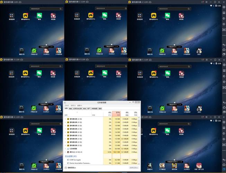Screen dimensions: 226x173
Task: Open hamburger menu in 雷电模拟器-2 title bar
Action: 207,2
